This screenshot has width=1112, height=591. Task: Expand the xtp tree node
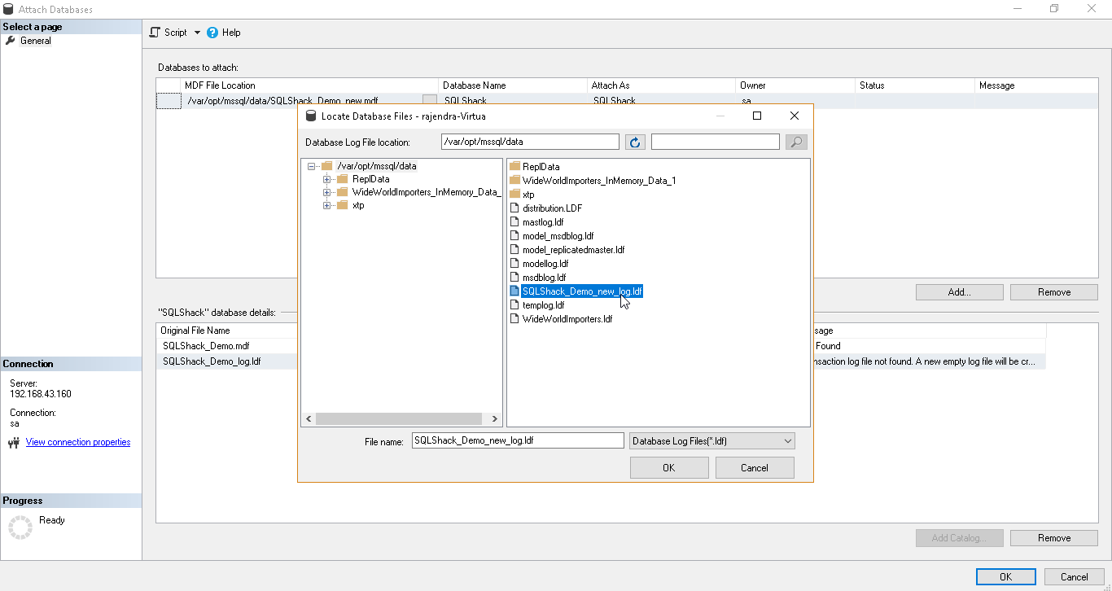[327, 205]
